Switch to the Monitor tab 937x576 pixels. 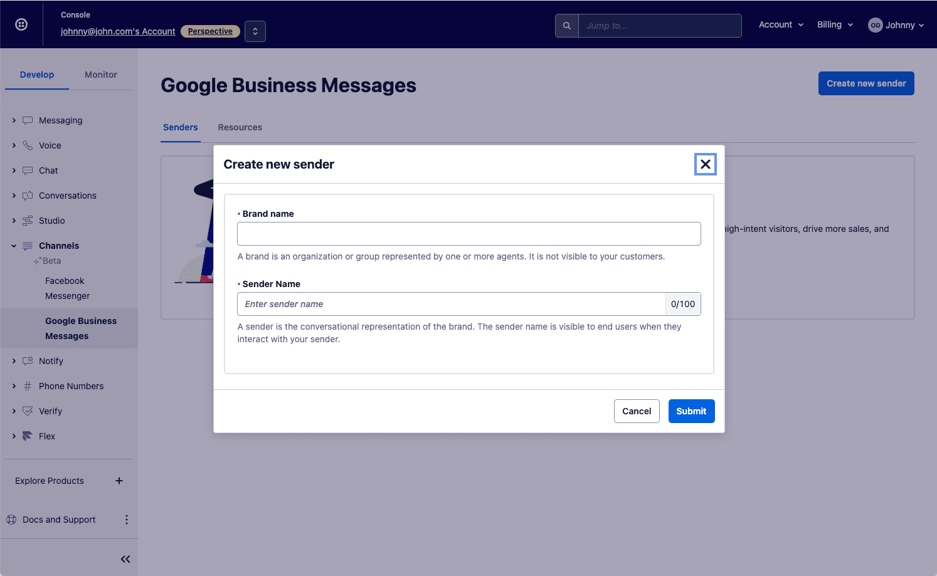[100, 75]
